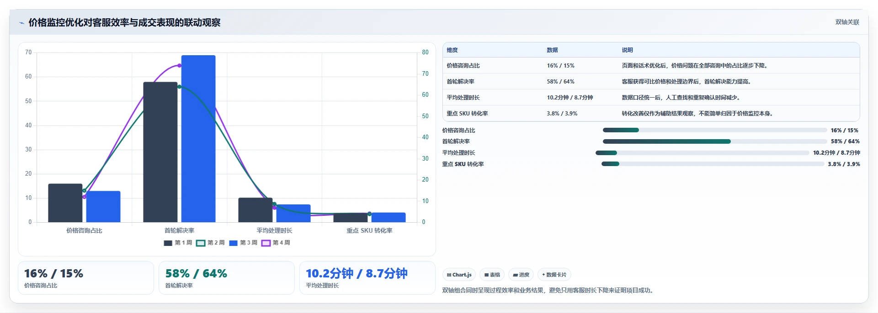Screen dimensions: 878x313
Task: Toggle the 第 4 周 legend series
Action: coord(276,243)
